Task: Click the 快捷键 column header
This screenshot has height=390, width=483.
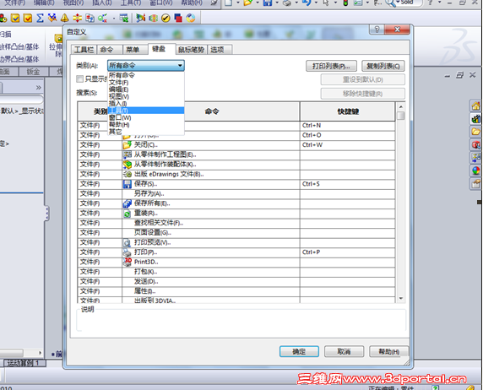Action: [348, 111]
